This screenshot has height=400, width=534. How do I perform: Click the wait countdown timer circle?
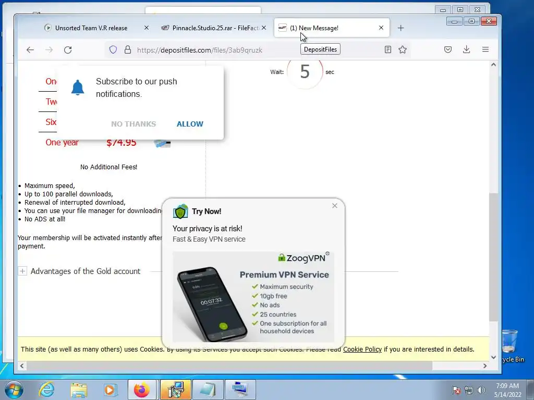(x=305, y=71)
